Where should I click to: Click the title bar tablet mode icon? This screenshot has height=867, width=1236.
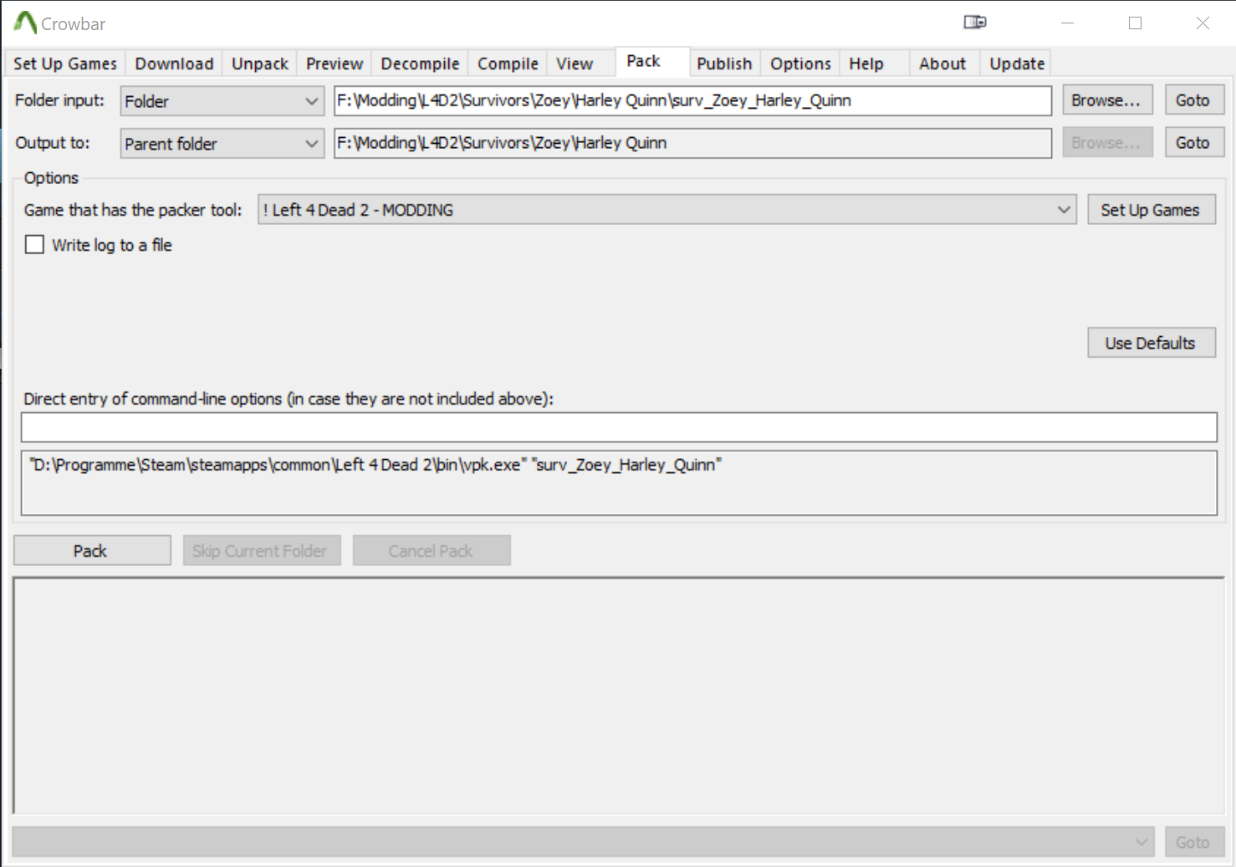coord(975,23)
